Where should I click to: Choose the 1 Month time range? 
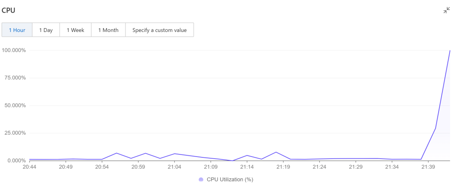tap(108, 30)
